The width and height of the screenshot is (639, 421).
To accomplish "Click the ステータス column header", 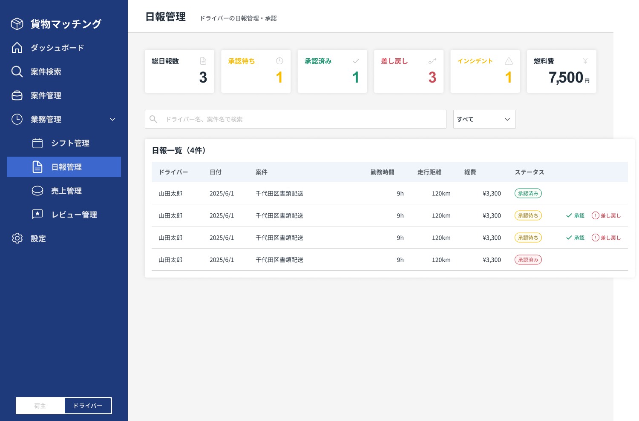I will pos(529,172).
